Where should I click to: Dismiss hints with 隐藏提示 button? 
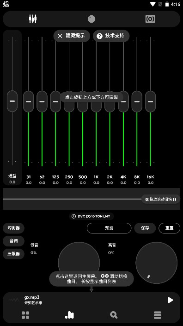coord(72,36)
